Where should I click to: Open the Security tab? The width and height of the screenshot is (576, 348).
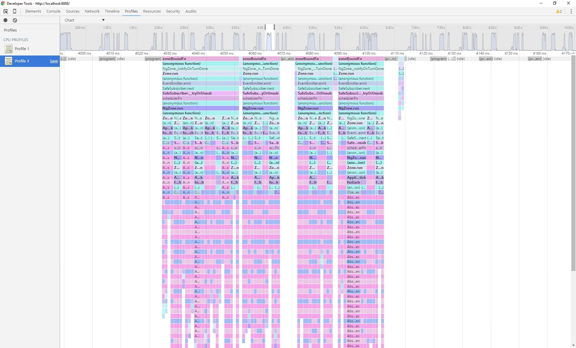[173, 11]
